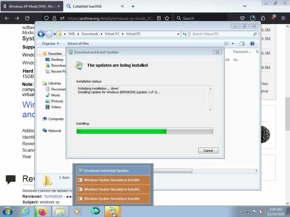This screenshot has height=217, width=290.
Task: Select Computer in navigation pane
Action: (56, 119)
